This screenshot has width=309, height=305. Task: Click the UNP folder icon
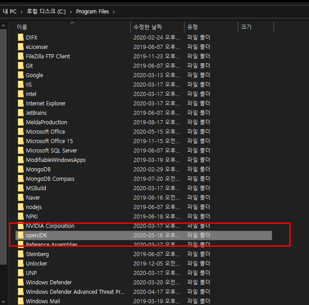[x=21, y=273]
